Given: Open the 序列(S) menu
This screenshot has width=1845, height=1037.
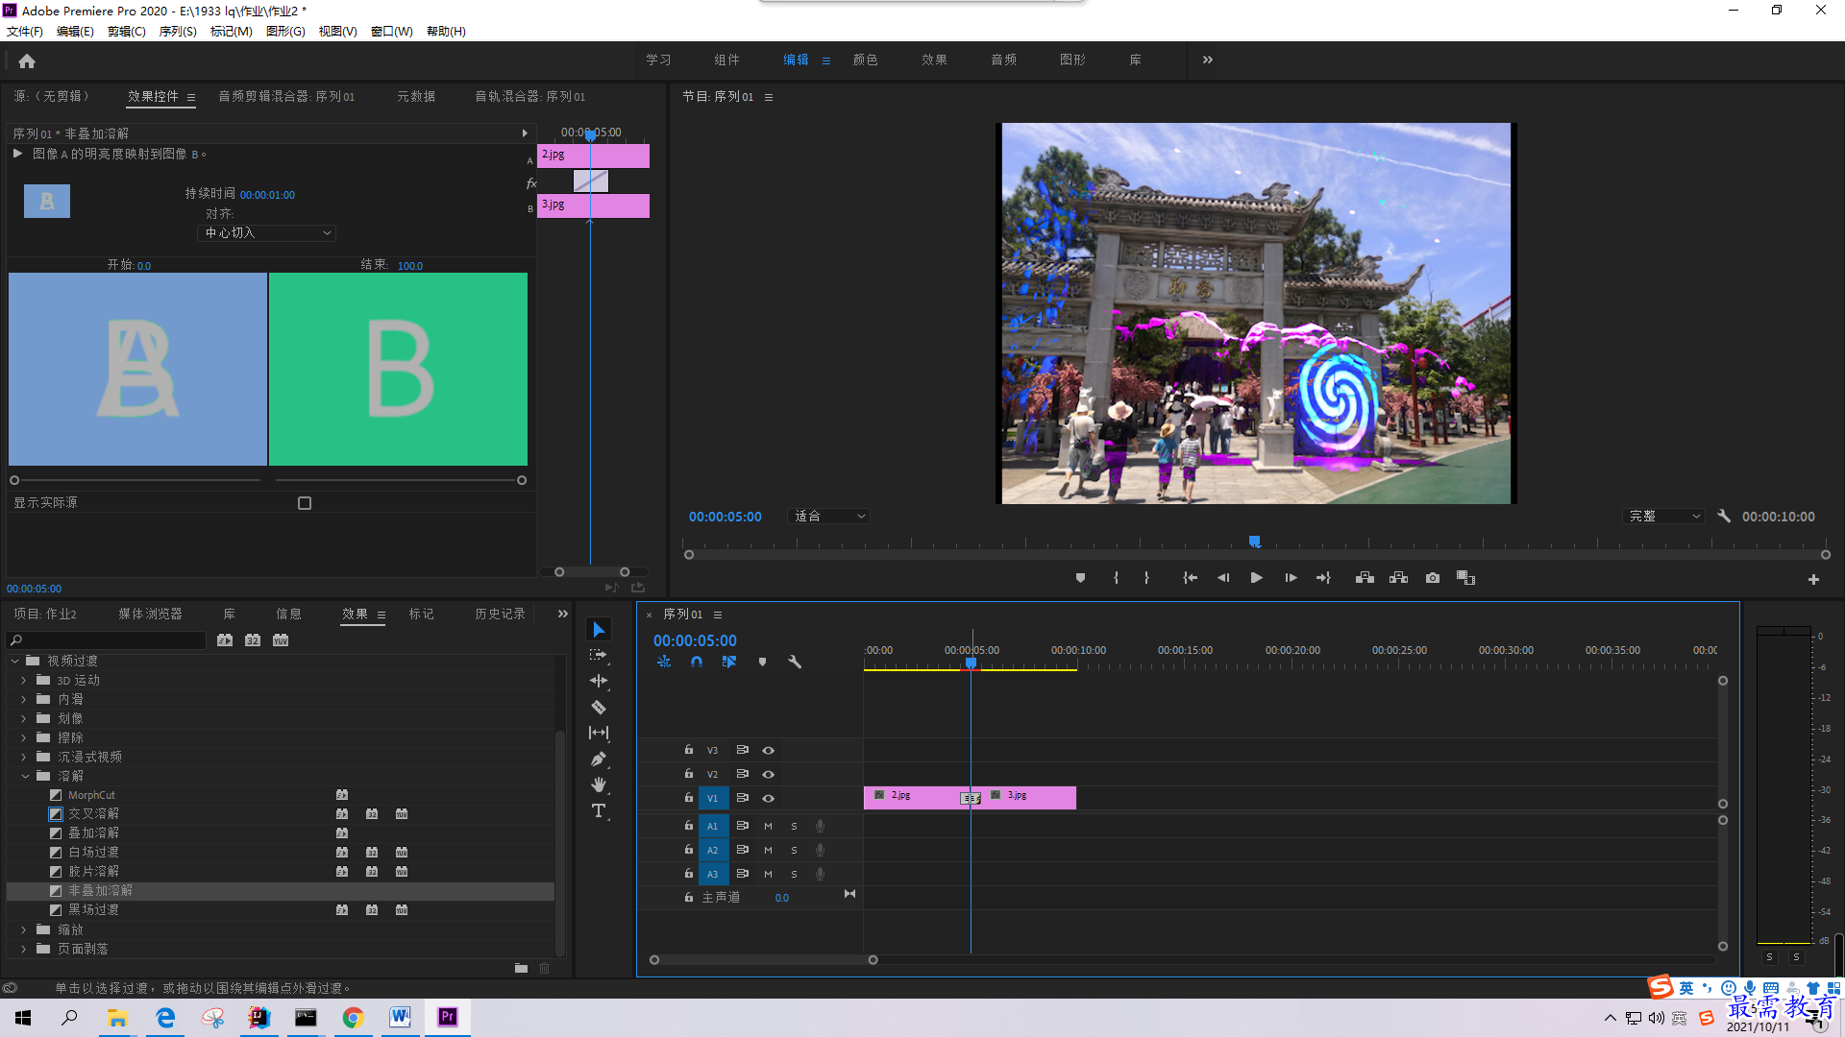Looking at the screenshot, I should [x=178, y=32].
